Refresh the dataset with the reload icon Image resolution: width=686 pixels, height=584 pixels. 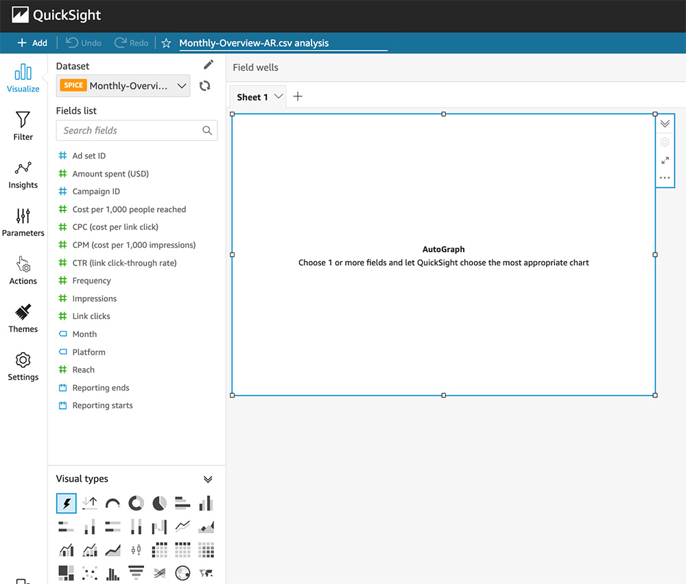[x=204, y=86]
